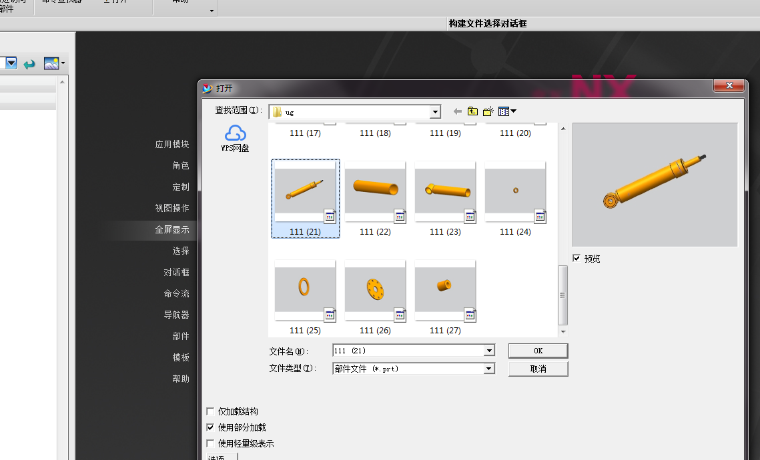Click the 取消 cancel button
This screenshot has width=760, height=460.
pos(538,369)
